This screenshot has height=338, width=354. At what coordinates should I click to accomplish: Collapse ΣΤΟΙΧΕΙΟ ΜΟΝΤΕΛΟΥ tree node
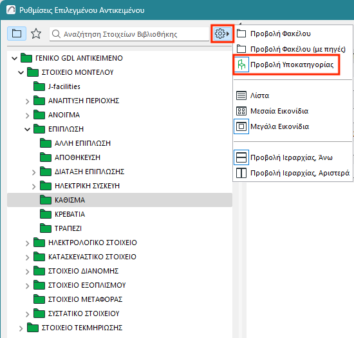[x=21, y=73]
